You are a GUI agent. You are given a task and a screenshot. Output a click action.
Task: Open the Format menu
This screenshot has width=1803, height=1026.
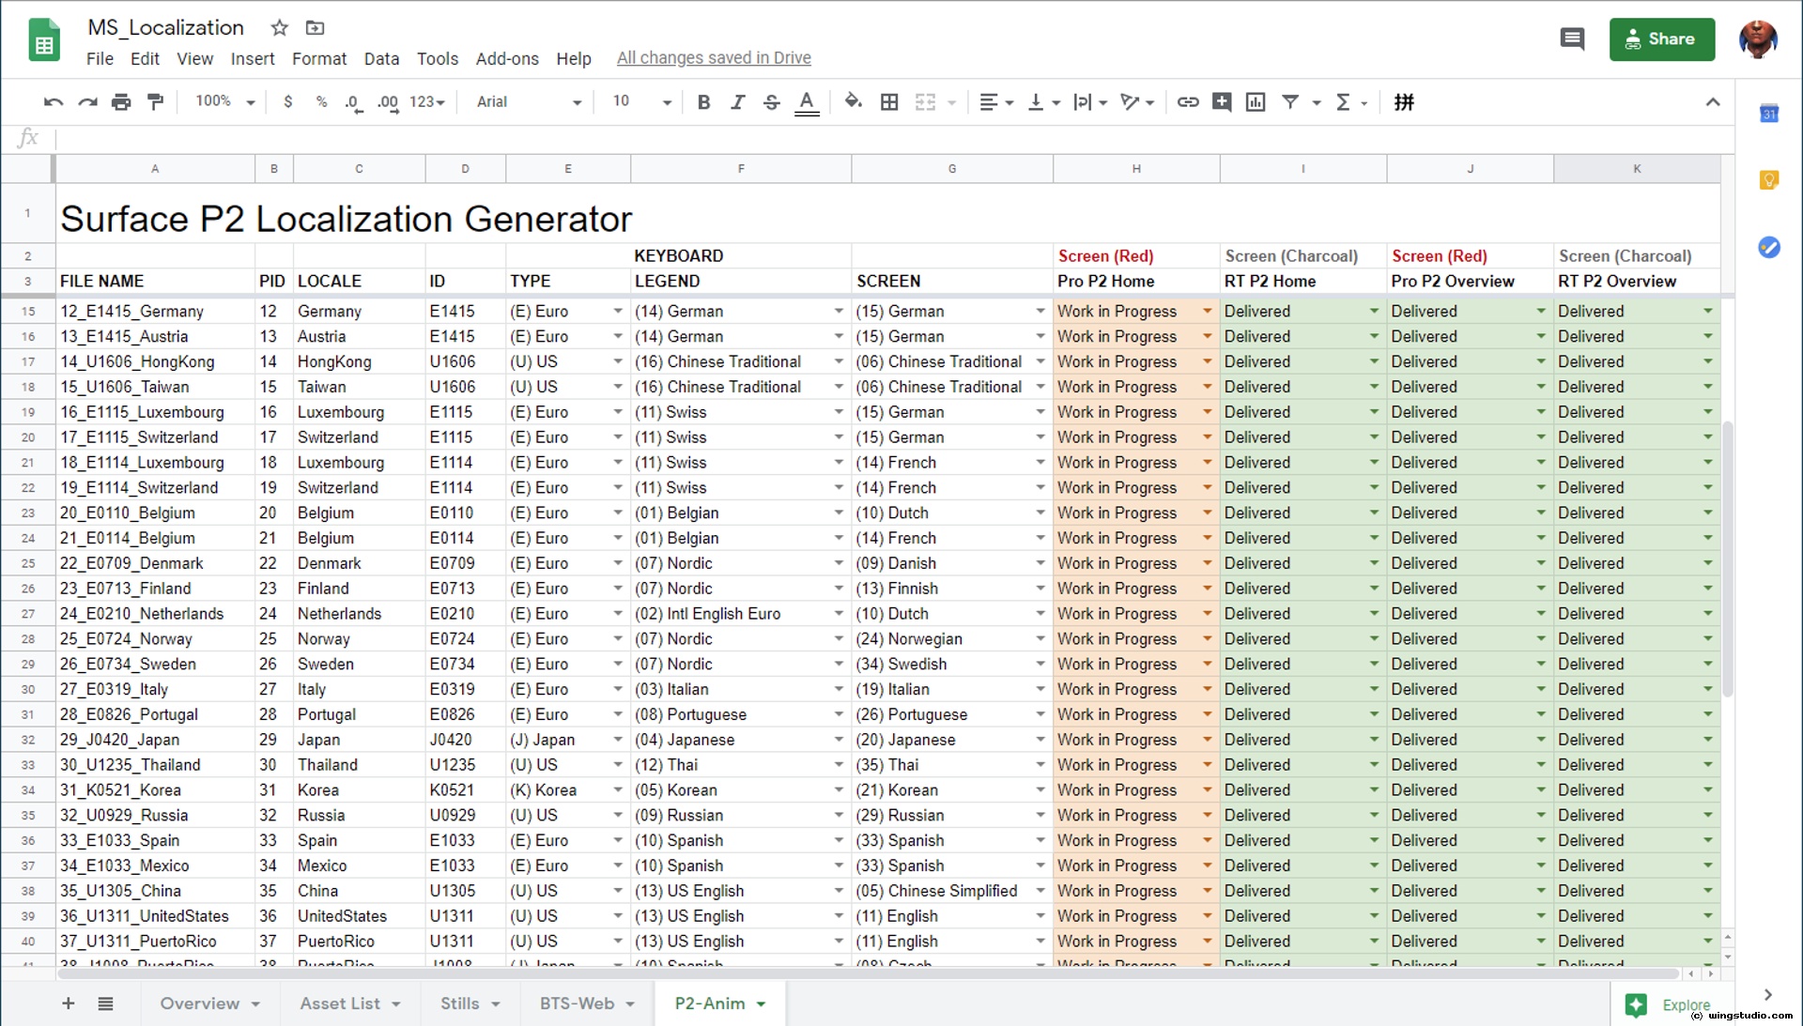point(318,58)
